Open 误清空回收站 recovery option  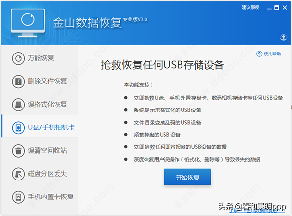tap(47, 151)
